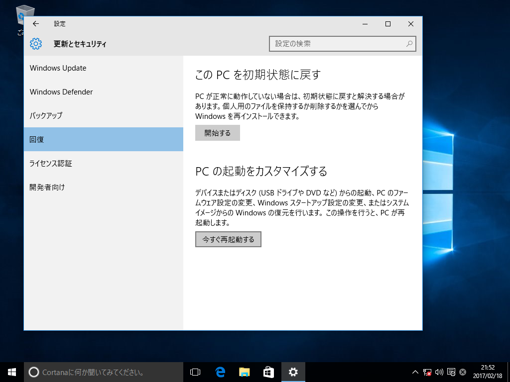The height and width of the screenshot is (382, 510).
Task: Minimize the Settings window
Action: pos(365,24)
